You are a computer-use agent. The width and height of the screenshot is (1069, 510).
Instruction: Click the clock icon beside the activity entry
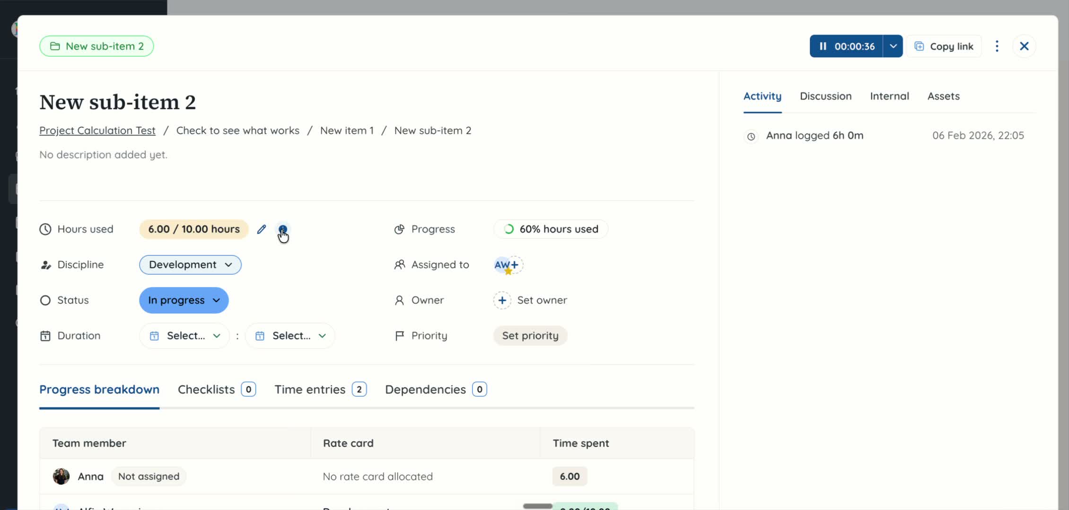(x=751, y=136)
